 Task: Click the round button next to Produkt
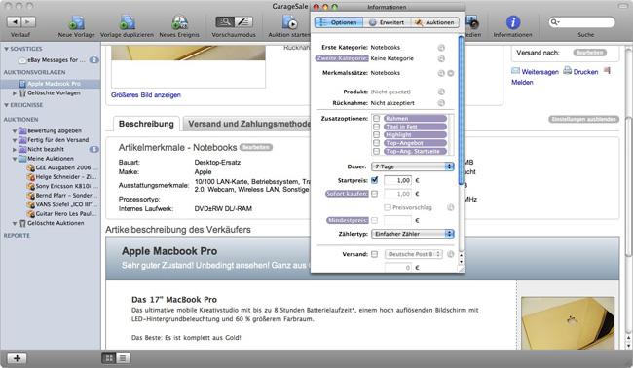coord(441,92)
